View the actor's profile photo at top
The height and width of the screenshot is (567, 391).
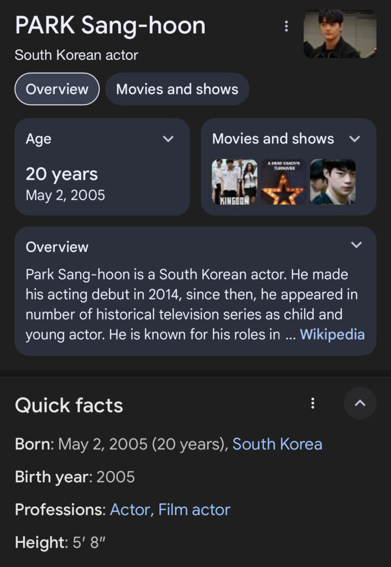340,34
